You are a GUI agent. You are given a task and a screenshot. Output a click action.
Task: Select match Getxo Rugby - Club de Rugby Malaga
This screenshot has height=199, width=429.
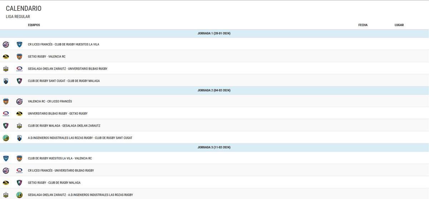tap(54, 183)
